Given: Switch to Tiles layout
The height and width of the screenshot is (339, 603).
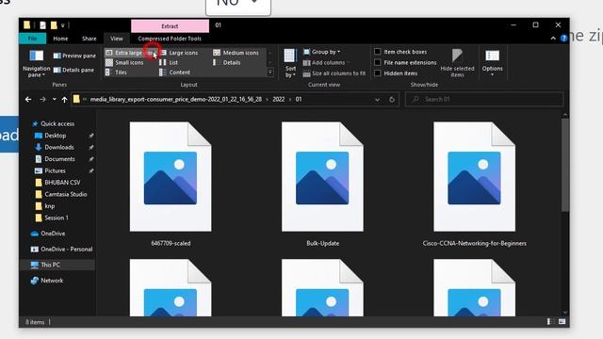Looking at the screenshot, I should pos(117,72).
